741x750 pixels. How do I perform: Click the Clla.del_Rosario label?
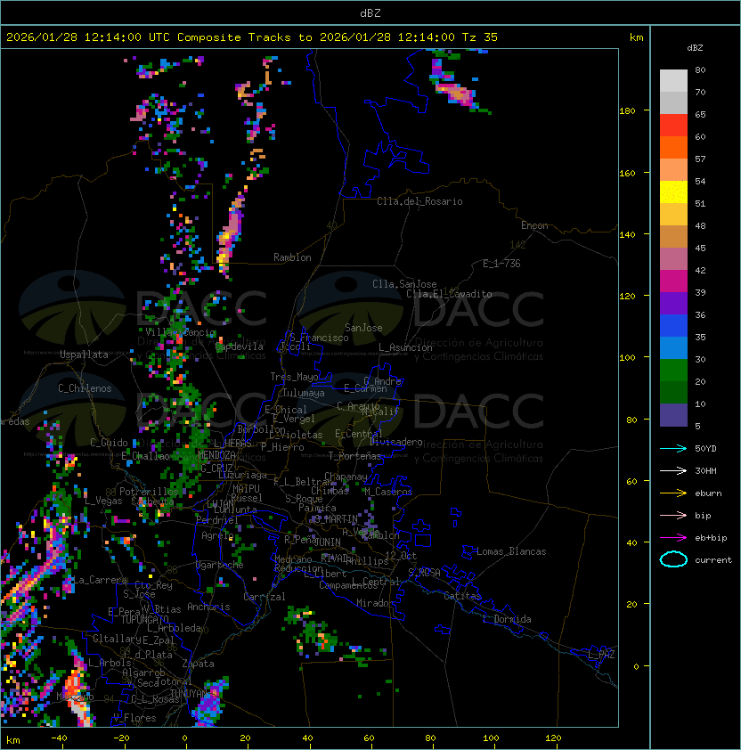click(x=419, y=201)
